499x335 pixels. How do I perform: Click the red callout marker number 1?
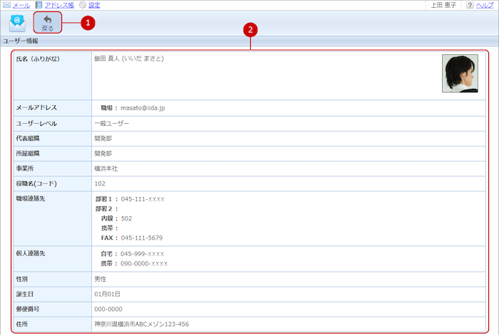click(x=87, y=23)
